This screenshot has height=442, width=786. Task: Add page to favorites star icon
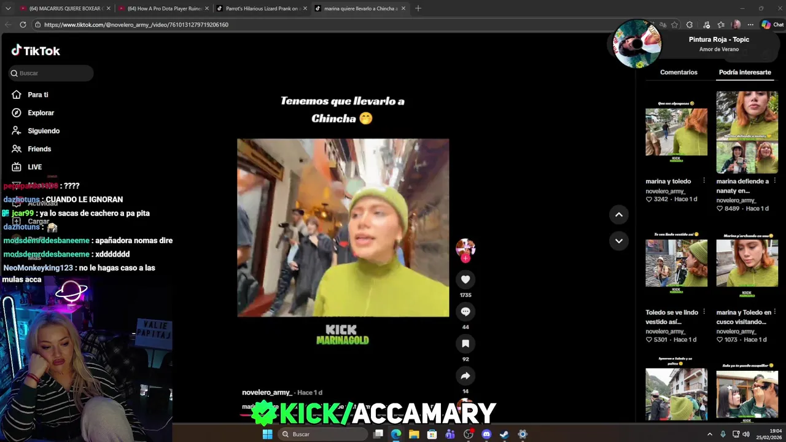pos(675,25)
